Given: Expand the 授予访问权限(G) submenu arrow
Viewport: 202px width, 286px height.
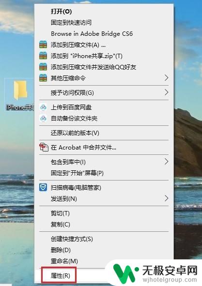Looking at the screenshot, I should coord(166,92).
